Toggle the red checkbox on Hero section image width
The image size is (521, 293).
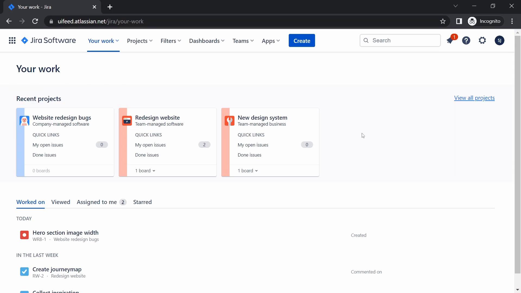click(x=24, y=235)
